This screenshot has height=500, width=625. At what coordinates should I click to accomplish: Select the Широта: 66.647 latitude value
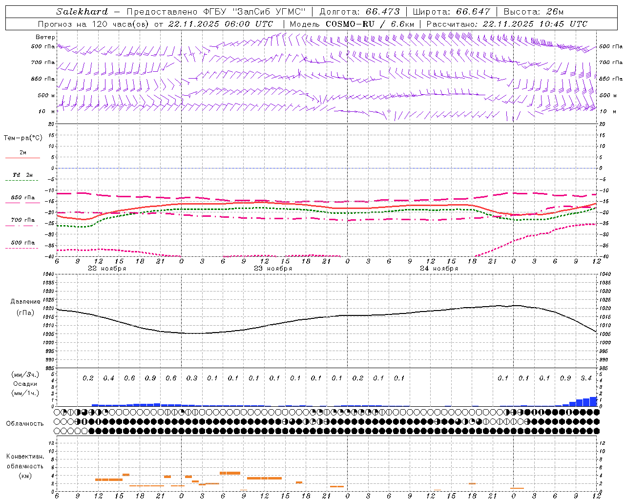click(451, 12)
